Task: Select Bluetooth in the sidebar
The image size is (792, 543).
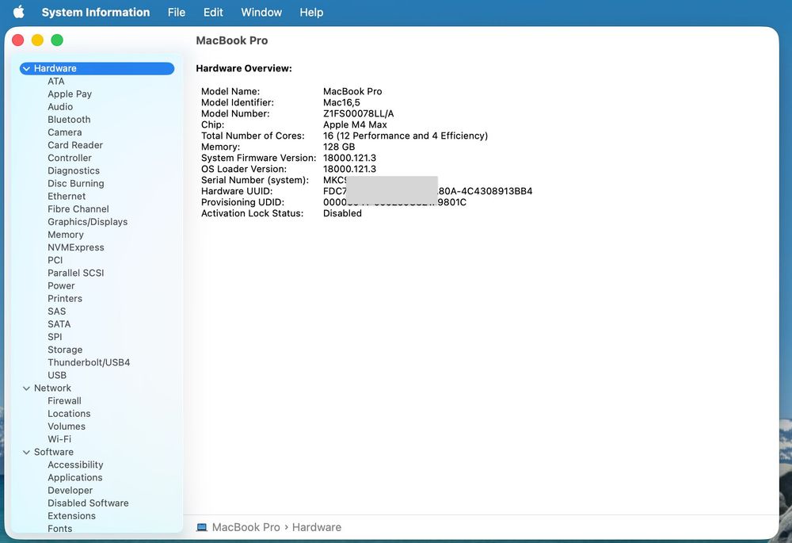Action: coord(69,120)
